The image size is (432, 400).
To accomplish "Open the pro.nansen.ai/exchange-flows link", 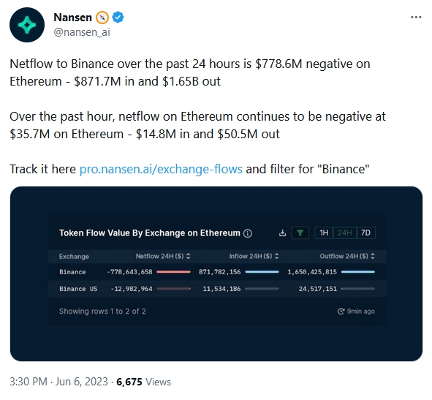I will click(x=161, y=169).
